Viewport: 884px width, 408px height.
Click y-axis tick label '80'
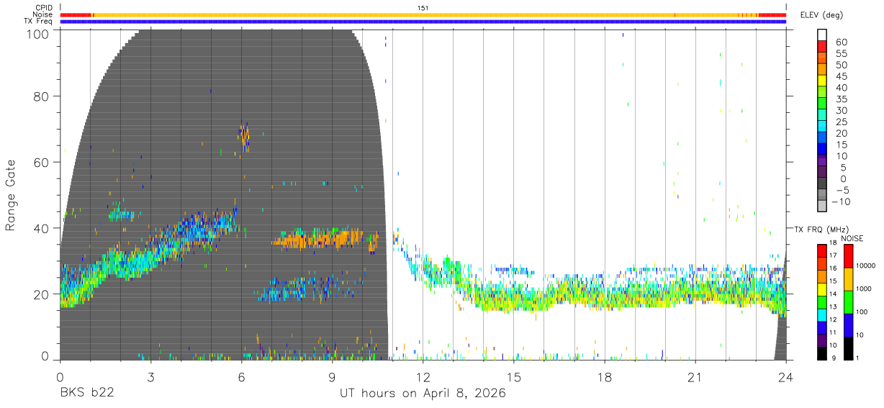click(42, 96)
